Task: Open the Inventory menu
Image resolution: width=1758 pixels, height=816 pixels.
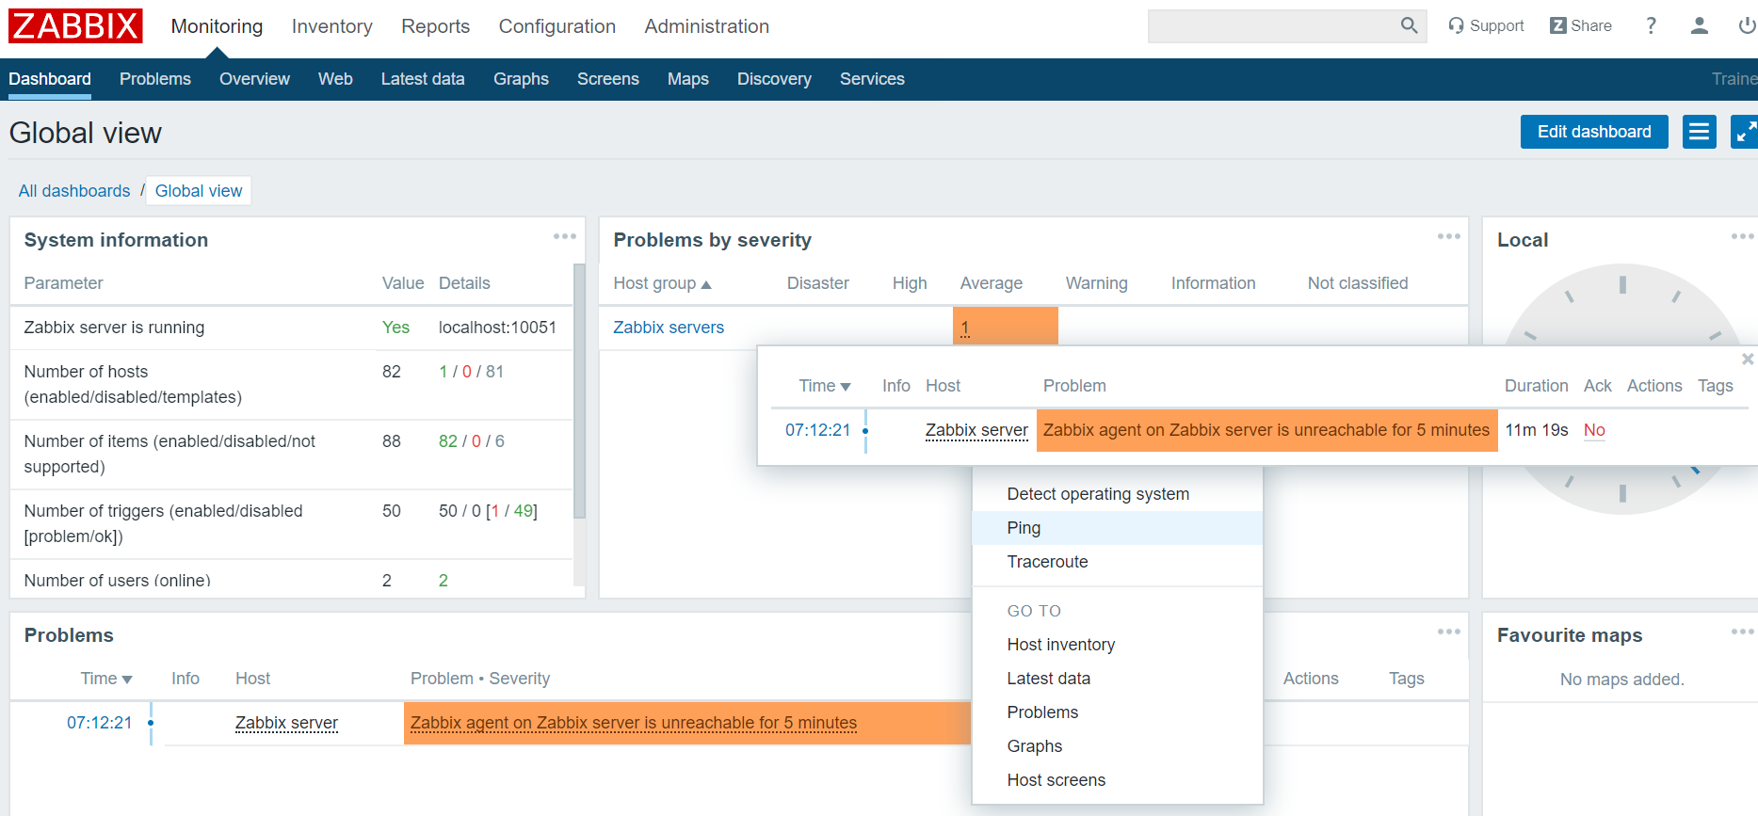Action: 332,26
